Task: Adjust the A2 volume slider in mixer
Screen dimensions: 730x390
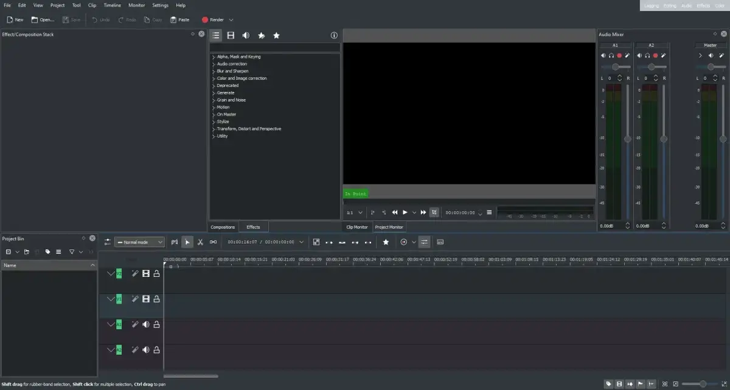Action: [x=652, y=67]
